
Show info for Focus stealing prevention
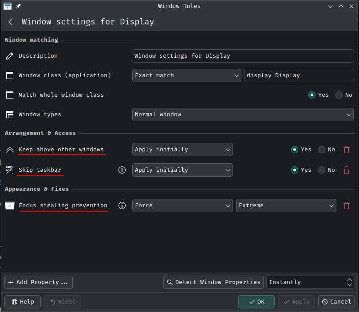pyautogui.click(x=122, y=205)
